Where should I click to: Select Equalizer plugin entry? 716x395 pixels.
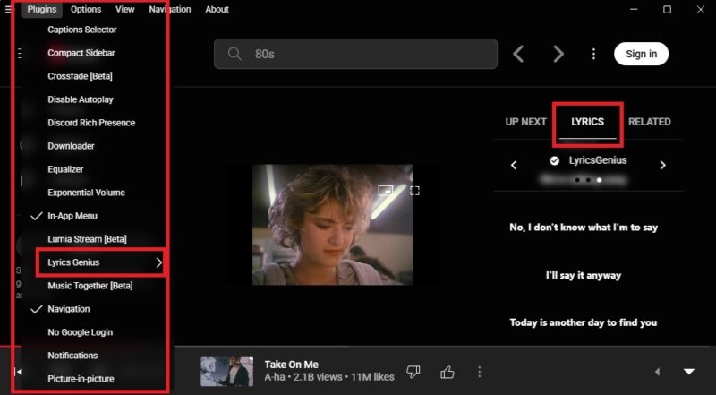point(65,169)
